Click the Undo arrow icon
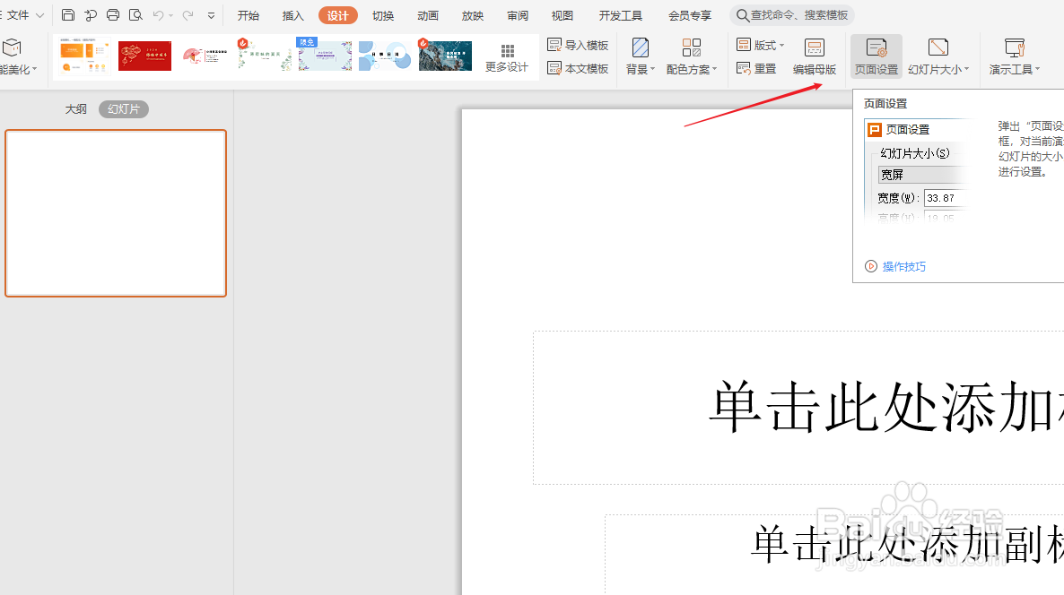Screen dimensions: 1064x595 (x=158, y=15)
